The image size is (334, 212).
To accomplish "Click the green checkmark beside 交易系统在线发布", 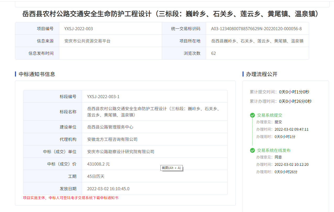I will click(x=252, y=150).
